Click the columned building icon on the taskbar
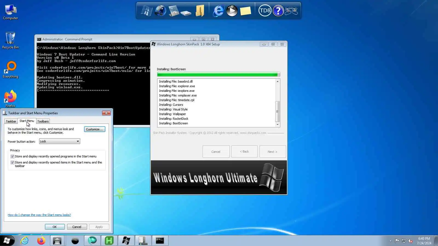The image size is (438, 246). pos(57,241)
